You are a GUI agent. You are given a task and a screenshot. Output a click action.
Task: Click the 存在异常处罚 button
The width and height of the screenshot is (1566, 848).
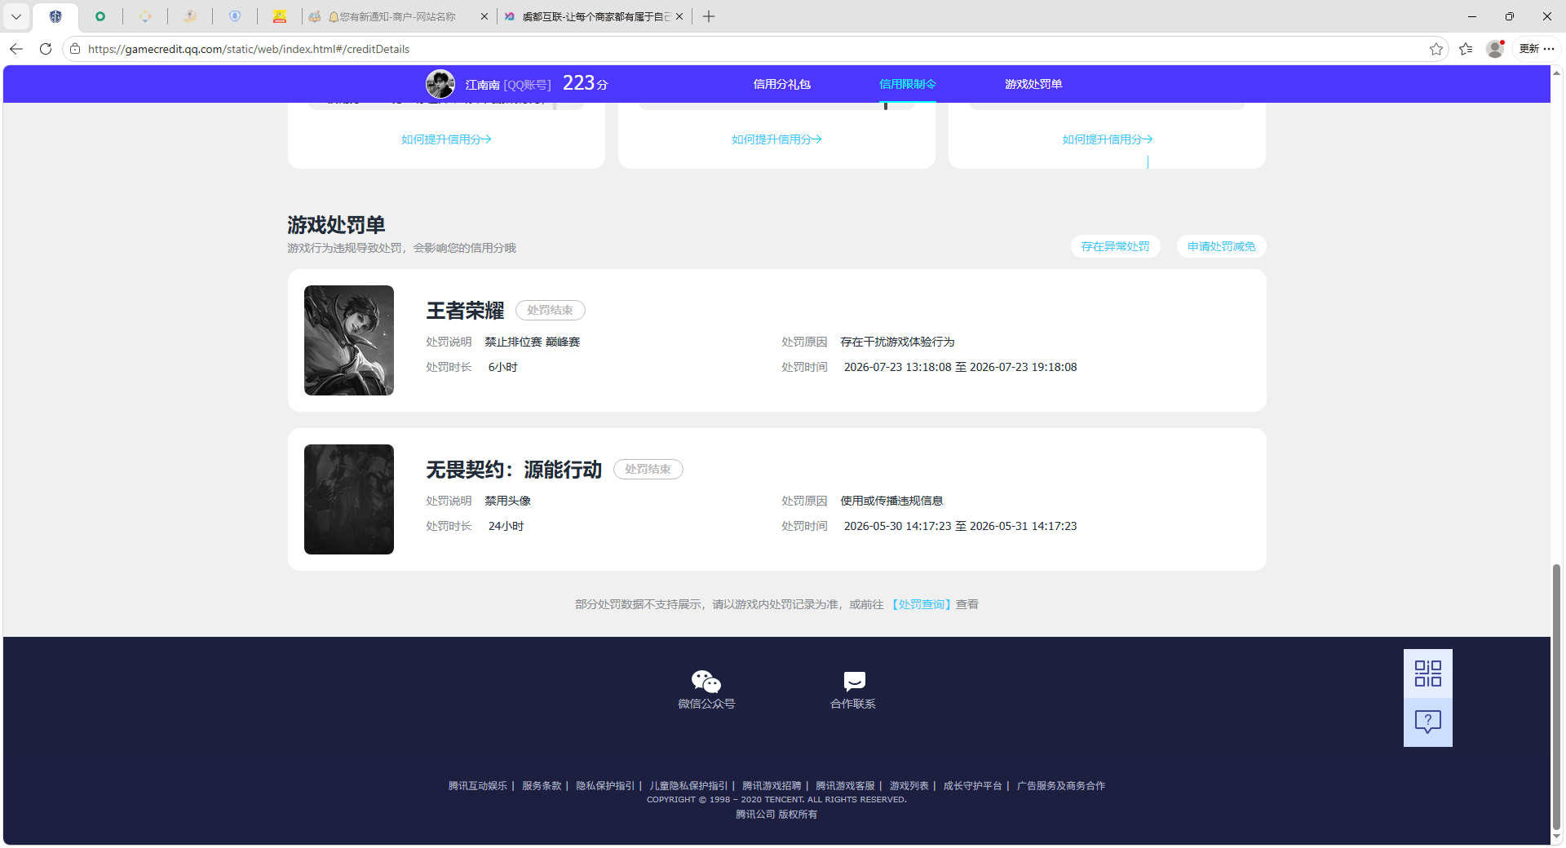[x=1115, y=246]
